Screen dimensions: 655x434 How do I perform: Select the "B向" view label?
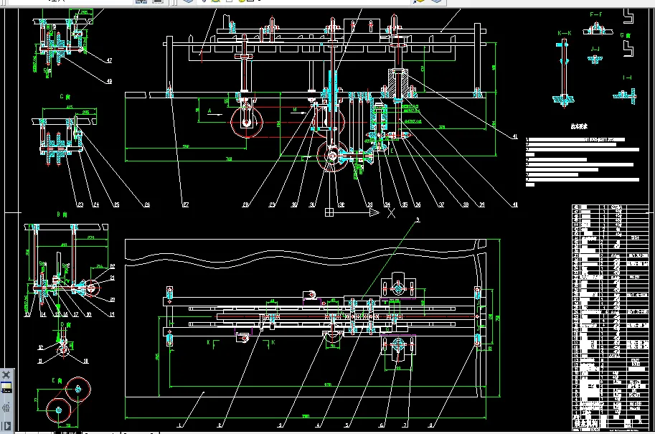click(62, 214)
